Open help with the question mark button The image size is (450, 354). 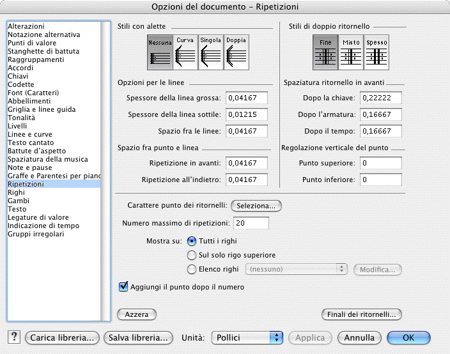click(13, 337)
